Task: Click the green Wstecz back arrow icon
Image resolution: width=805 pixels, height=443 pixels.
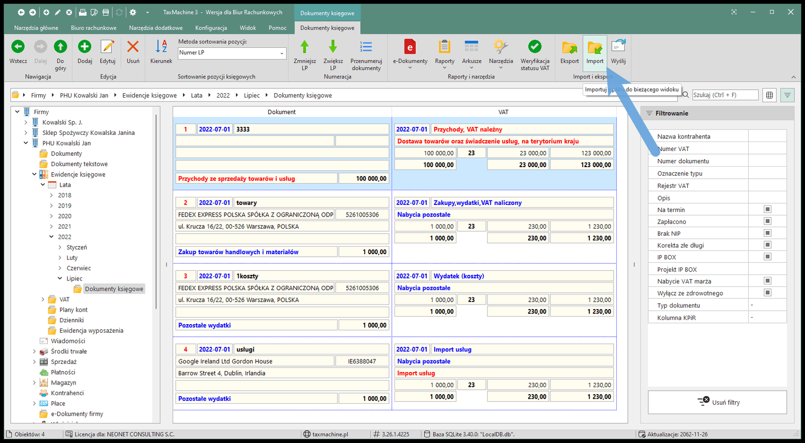Action: pos(18,47)
